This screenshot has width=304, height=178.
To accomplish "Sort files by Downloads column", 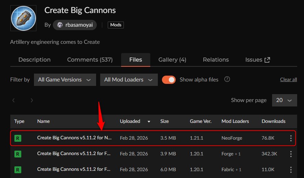I will (273, 121).
